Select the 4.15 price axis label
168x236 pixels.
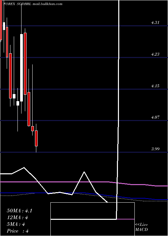pyautogui.click(x=155, y=86)
